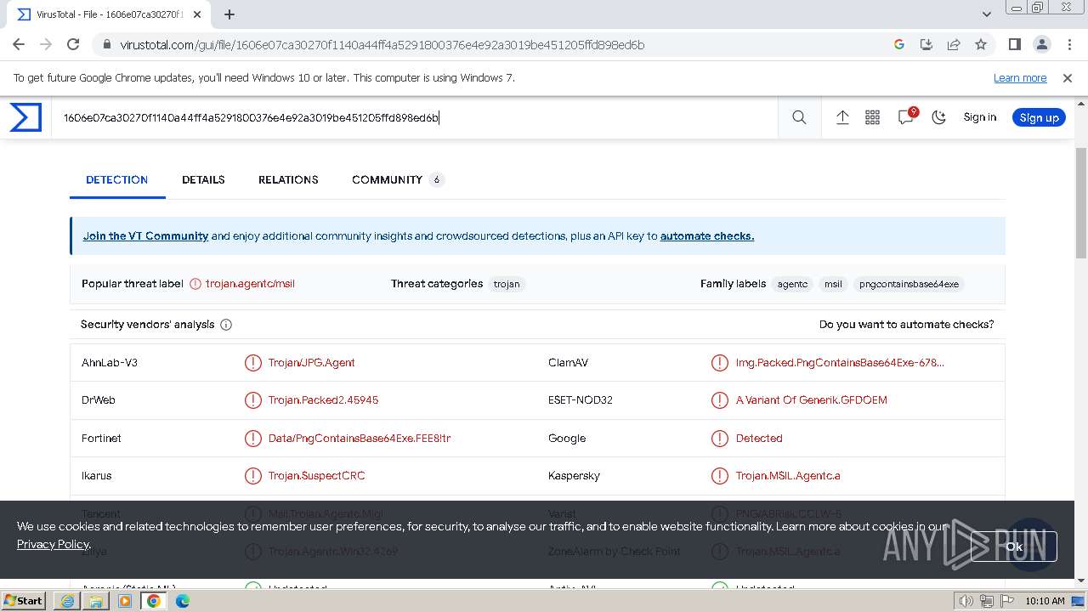Click the ClamAV detection alert icon
This screenshot has width=1088, height=612.
click(x=720, y=363)
